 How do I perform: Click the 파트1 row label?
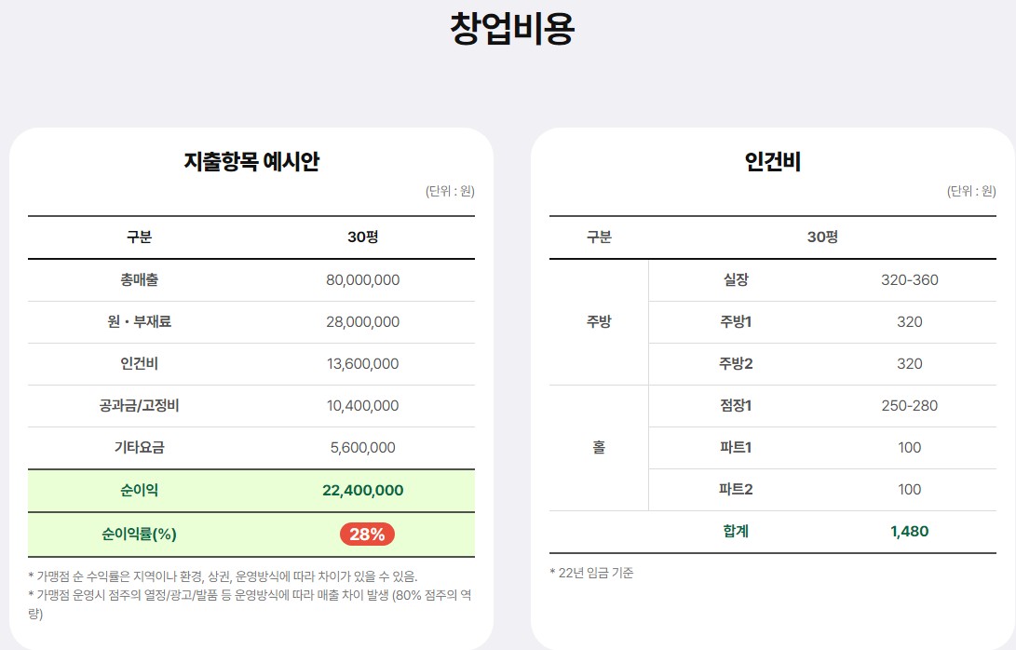pos(736,447)
